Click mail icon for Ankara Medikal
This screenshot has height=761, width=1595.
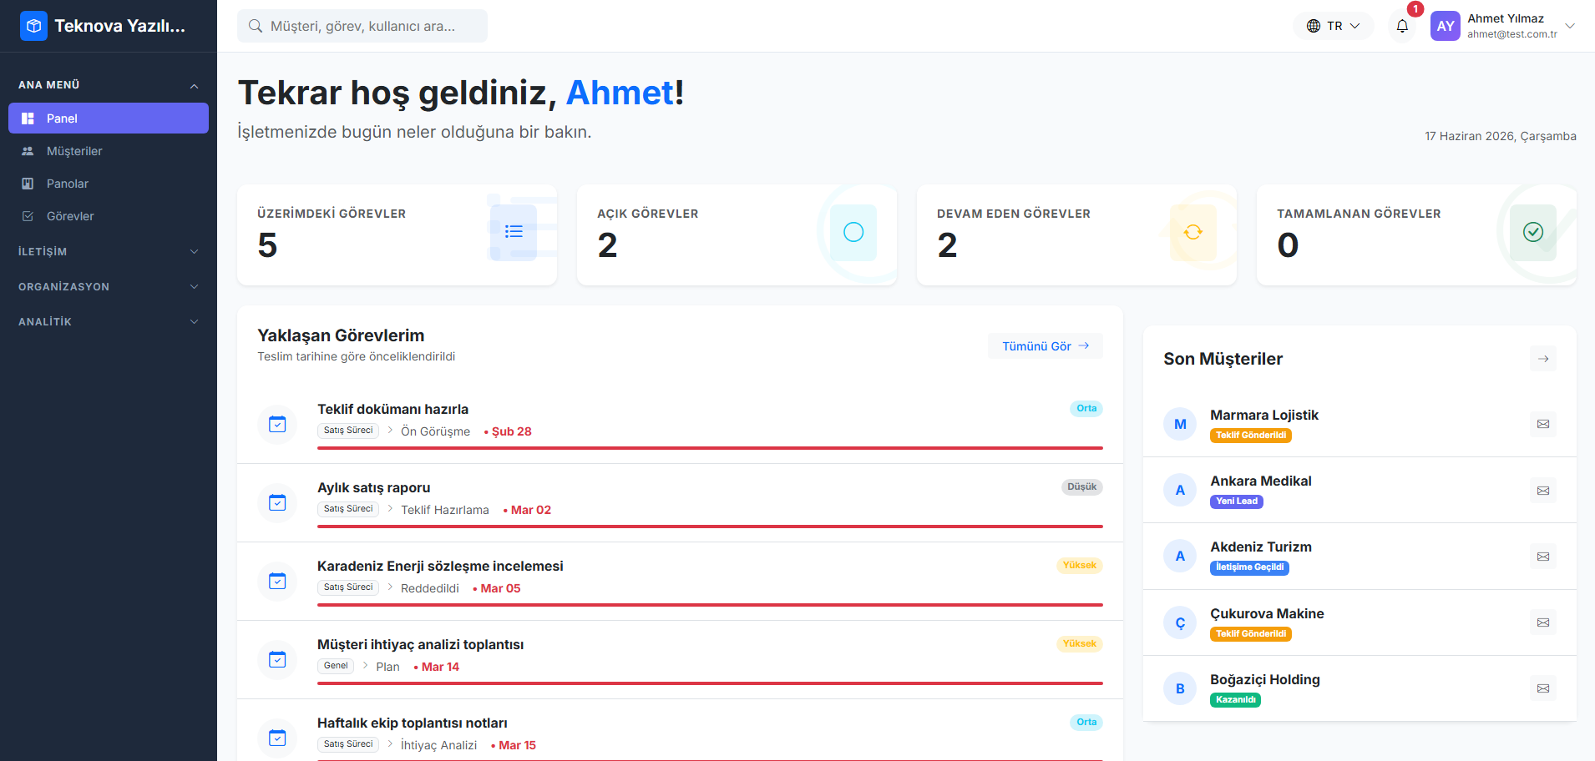(x=1543, y=491)
